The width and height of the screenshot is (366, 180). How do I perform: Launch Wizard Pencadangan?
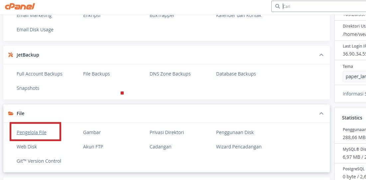point(239,147)
